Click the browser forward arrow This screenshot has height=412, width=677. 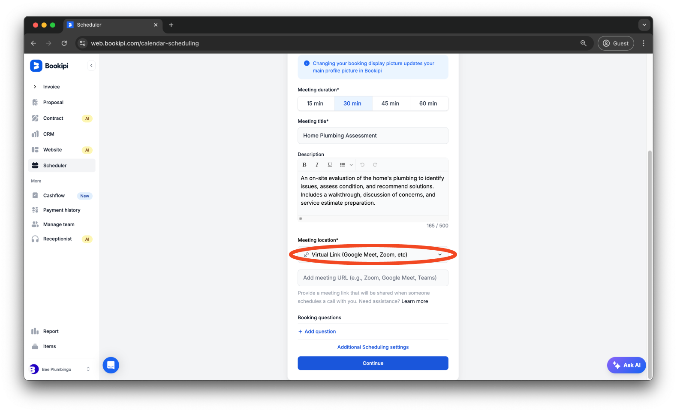point(49,43)
